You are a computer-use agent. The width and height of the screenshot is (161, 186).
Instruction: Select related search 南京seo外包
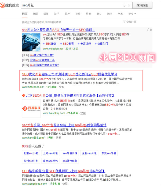[x=50, y=161]
